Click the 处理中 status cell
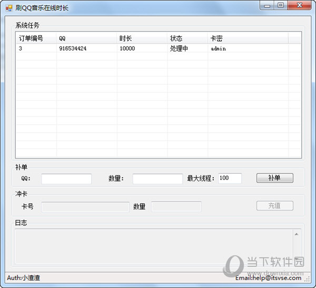 (187, 48)
